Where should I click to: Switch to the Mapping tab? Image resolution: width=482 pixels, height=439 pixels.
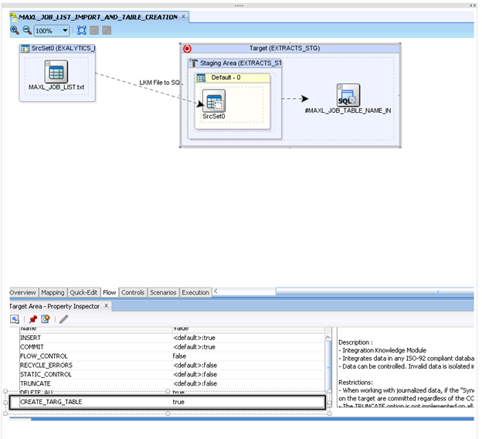[x=53, y=293]
